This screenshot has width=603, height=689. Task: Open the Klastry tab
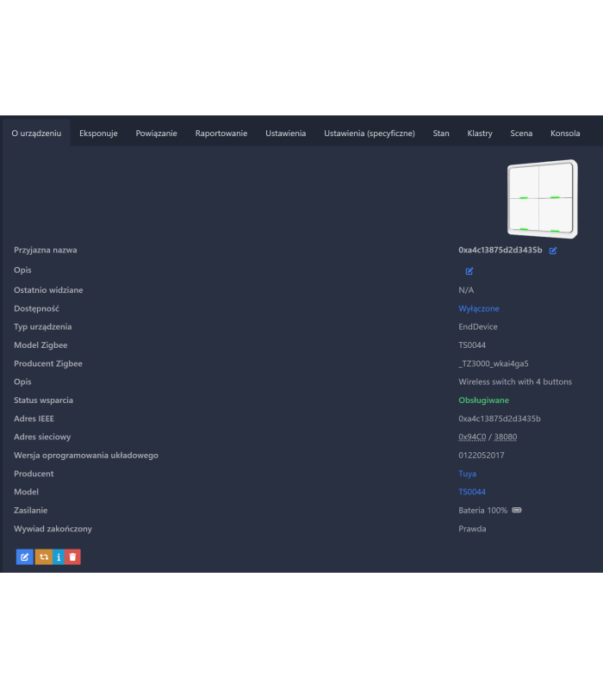pyautogui.click(x=480, y=133)
